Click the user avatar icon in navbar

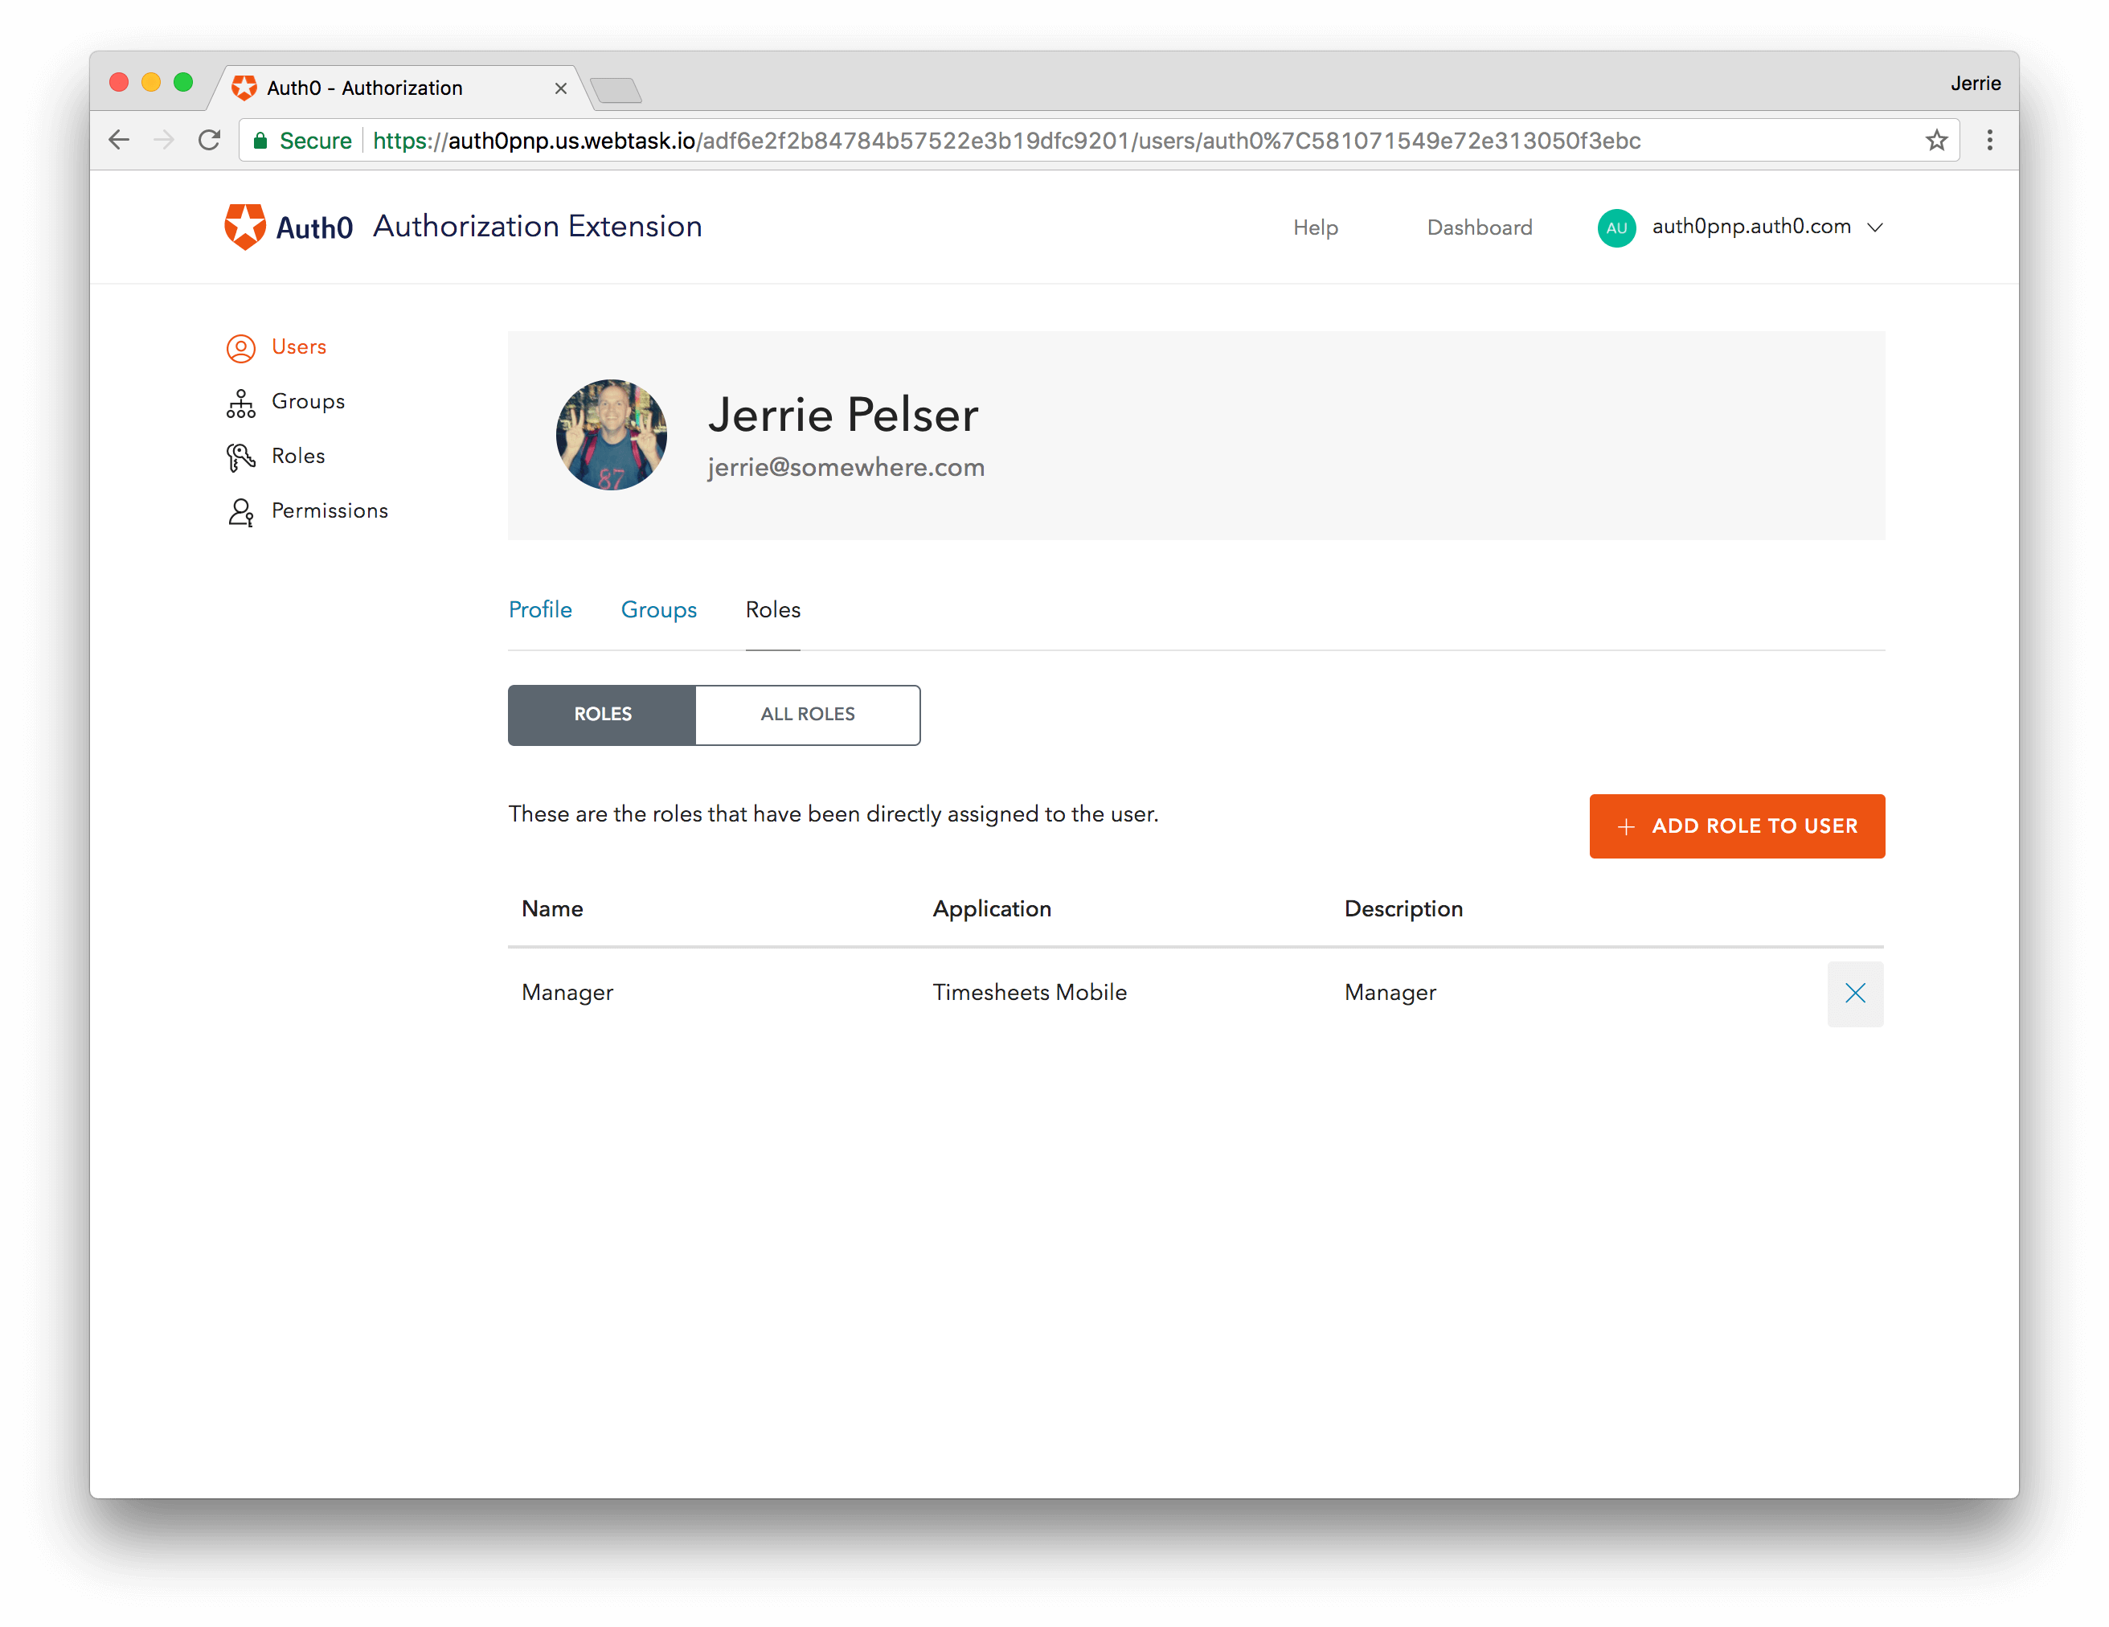click(1613, 226)
